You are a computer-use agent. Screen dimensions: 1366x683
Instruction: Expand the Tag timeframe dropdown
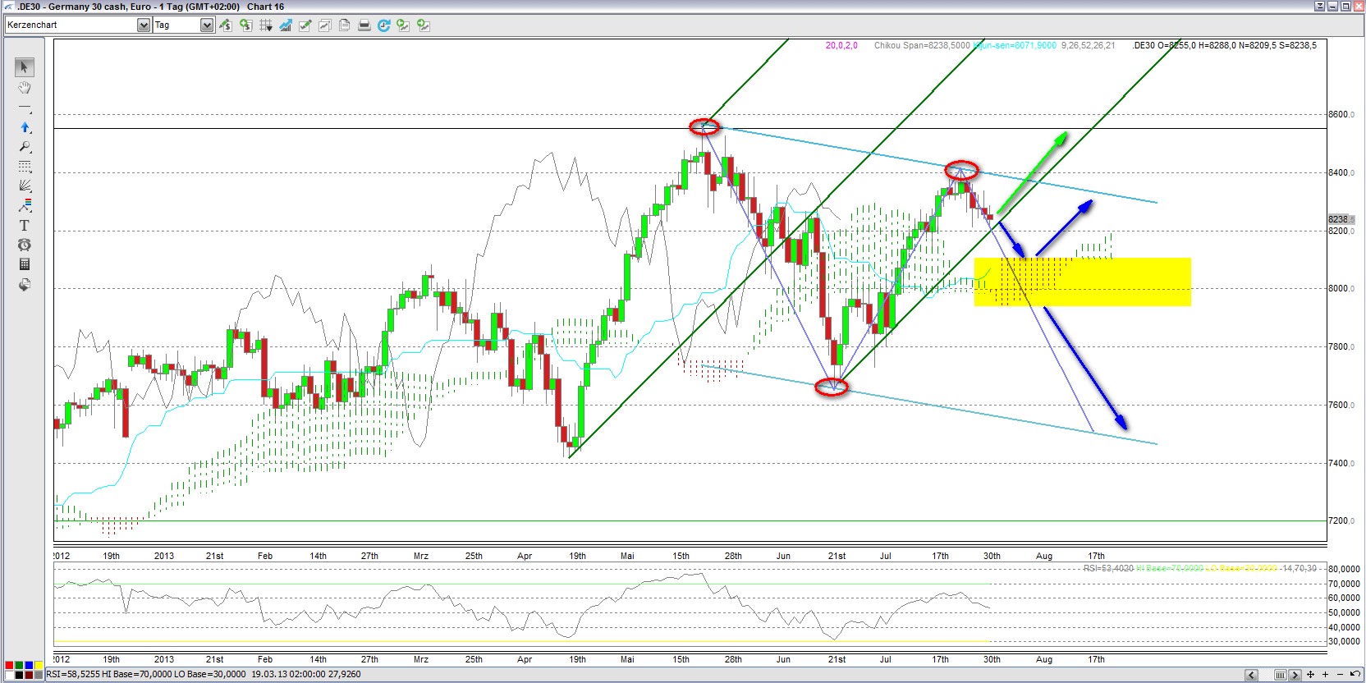coord(206,25)
